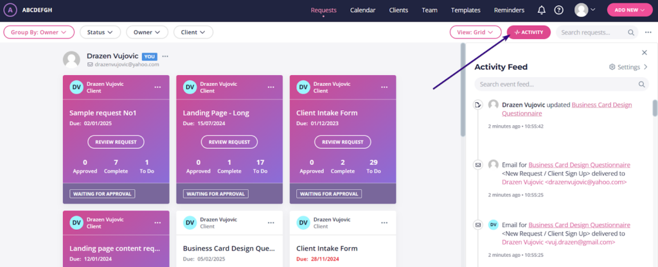The width and height of the screenshot is (658, 267).
Task: Open the help question mark icon
Action: 559,10
